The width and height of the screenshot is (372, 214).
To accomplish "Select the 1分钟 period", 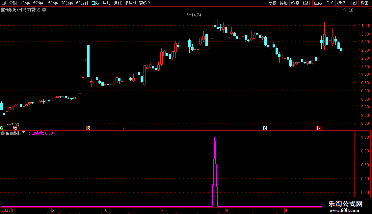I will pyautogui.click(x=25, y=3).
